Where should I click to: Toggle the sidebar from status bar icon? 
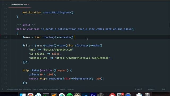pyautogui.click(x=2, y=89)
